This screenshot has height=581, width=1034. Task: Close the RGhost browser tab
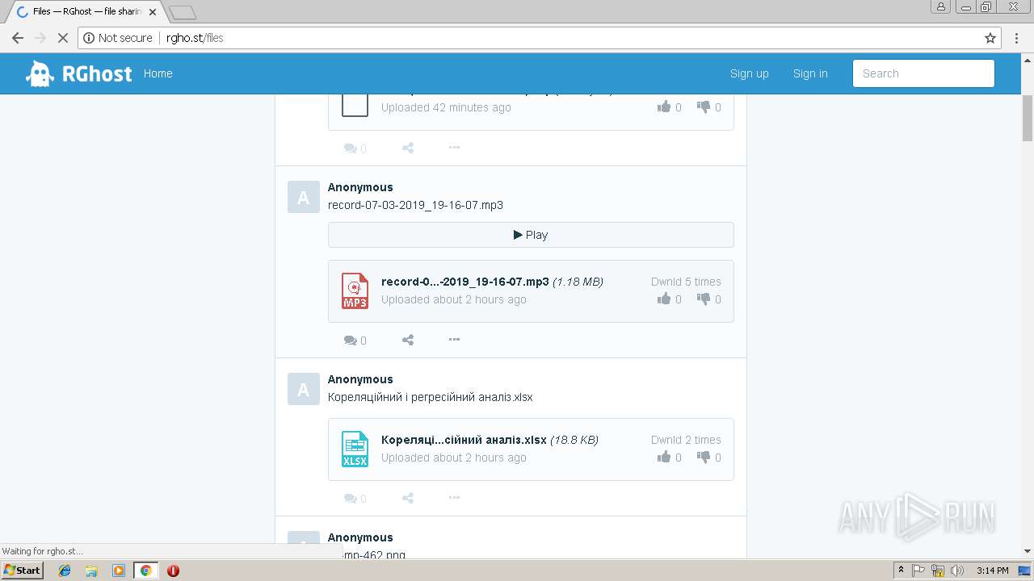[x=153, y=12]
